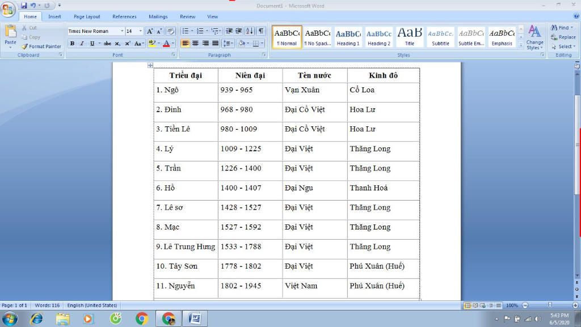This screenshot has width=581, height=327.
Task: Undo the last action
Action: click(x=33, y=6)
